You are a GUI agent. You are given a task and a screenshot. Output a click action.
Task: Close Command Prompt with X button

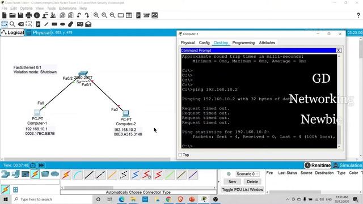point(339,50)
